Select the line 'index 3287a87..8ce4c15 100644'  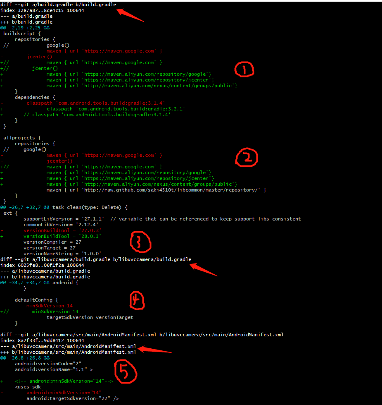[x=42, y=10]
